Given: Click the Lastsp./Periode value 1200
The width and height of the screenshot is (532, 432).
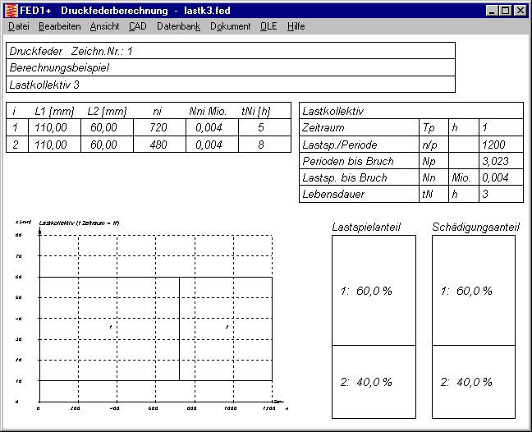Looking at the screenshot, I should [501, 145].
